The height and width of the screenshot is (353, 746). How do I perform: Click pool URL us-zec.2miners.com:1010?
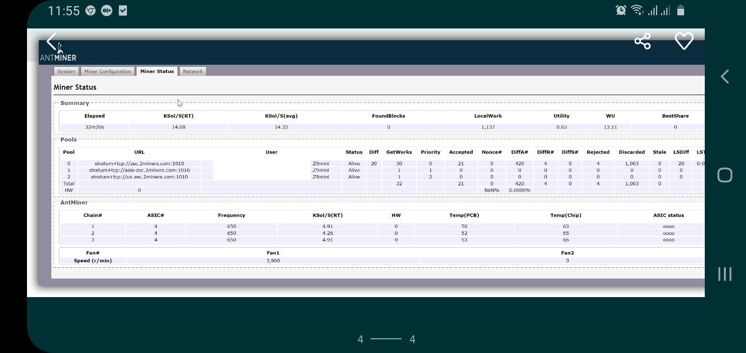point(139,177)
